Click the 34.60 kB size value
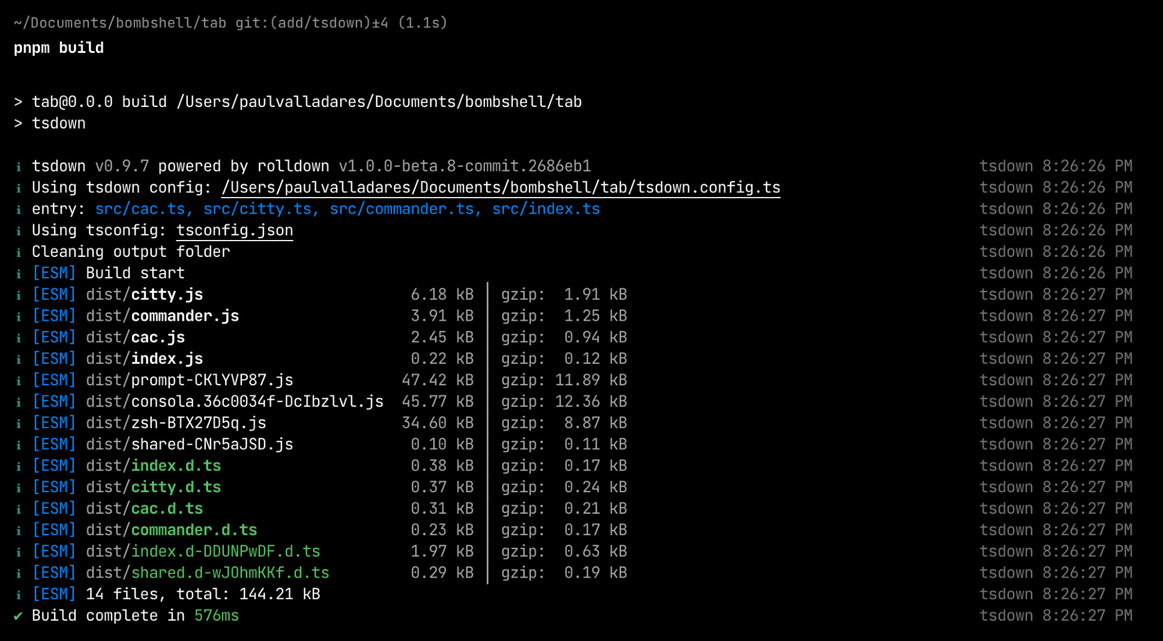The height and width of the screenshot is (641, 1163). (x=438, y=423)
